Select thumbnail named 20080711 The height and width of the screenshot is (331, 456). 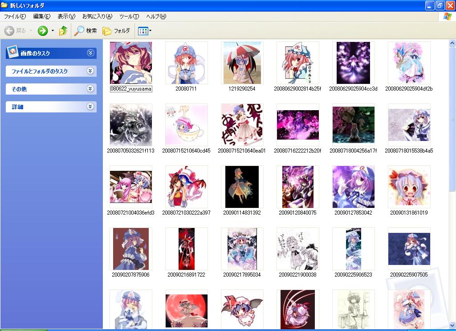[x=187, y=63]
